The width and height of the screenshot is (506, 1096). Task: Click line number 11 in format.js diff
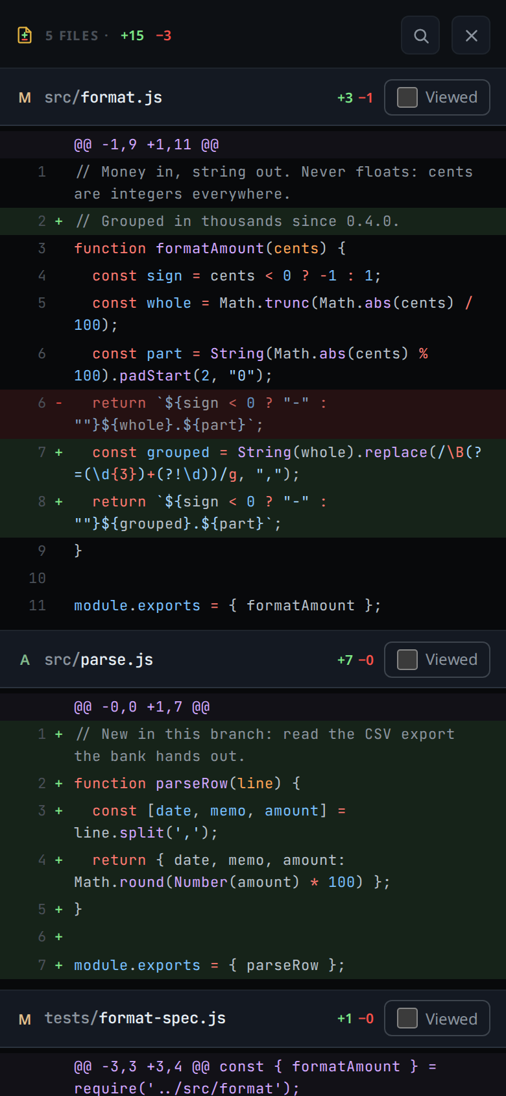point(38,606)
